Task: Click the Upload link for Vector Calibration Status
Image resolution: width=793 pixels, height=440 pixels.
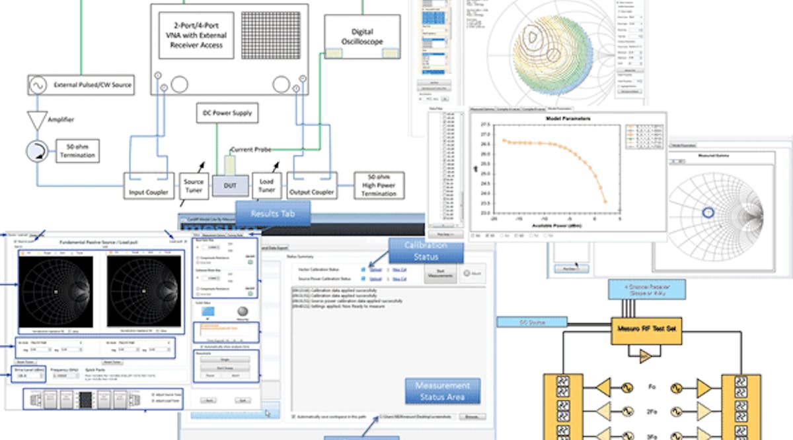Action: [375, 269]
